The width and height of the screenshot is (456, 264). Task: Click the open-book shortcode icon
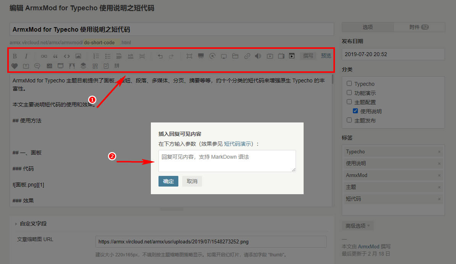[x=26, y=66]
